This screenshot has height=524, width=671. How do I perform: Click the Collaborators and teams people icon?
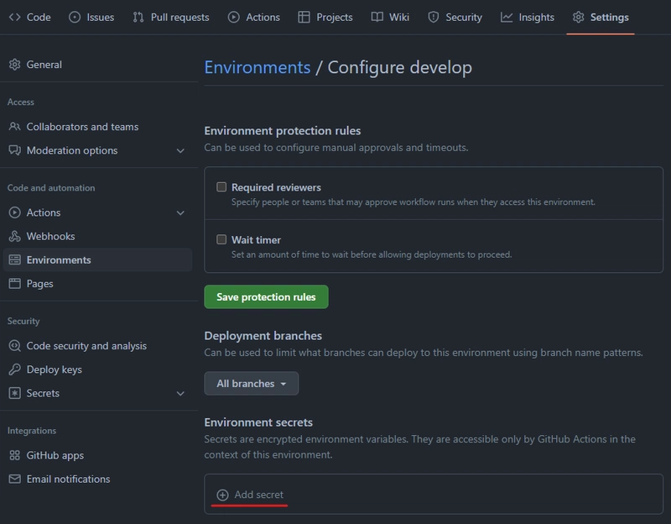tap(14, 127)
